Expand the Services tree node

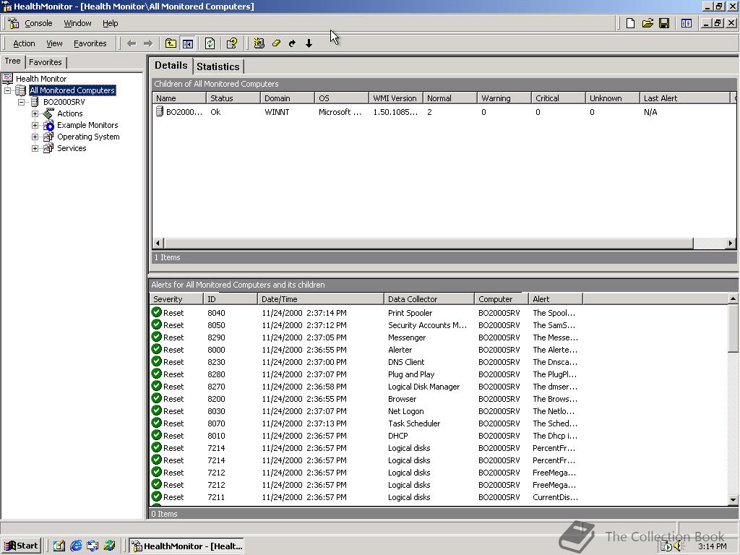tap(35, 148)
